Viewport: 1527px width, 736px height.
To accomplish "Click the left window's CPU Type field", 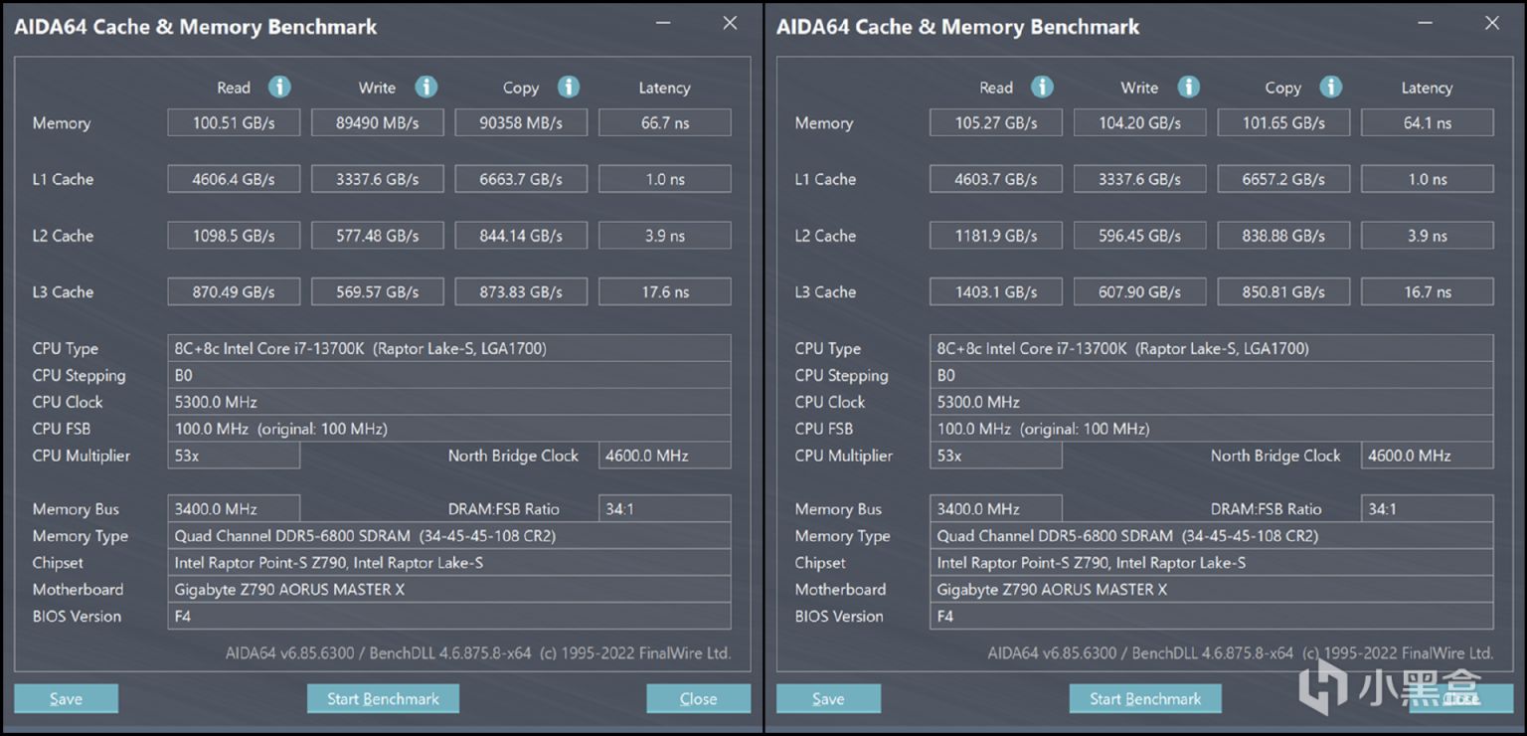I will (449, 348).
